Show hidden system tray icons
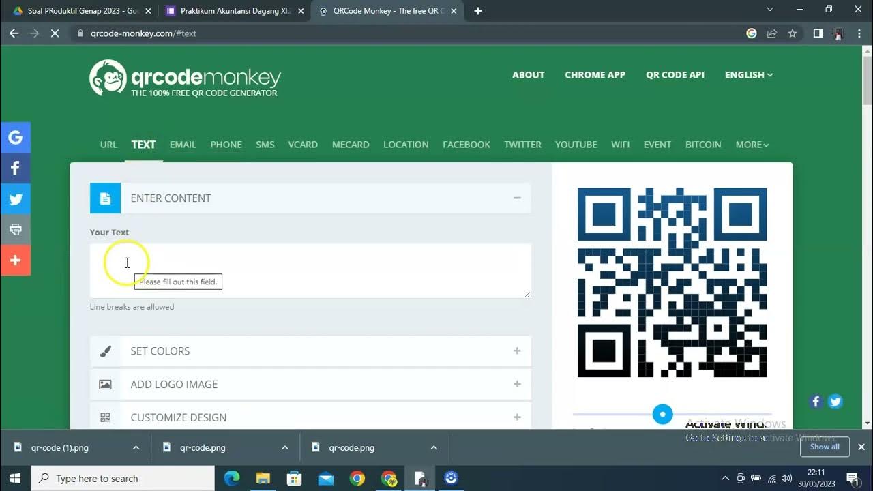Viewport: 873px width, 491px height. pos(725,478)
